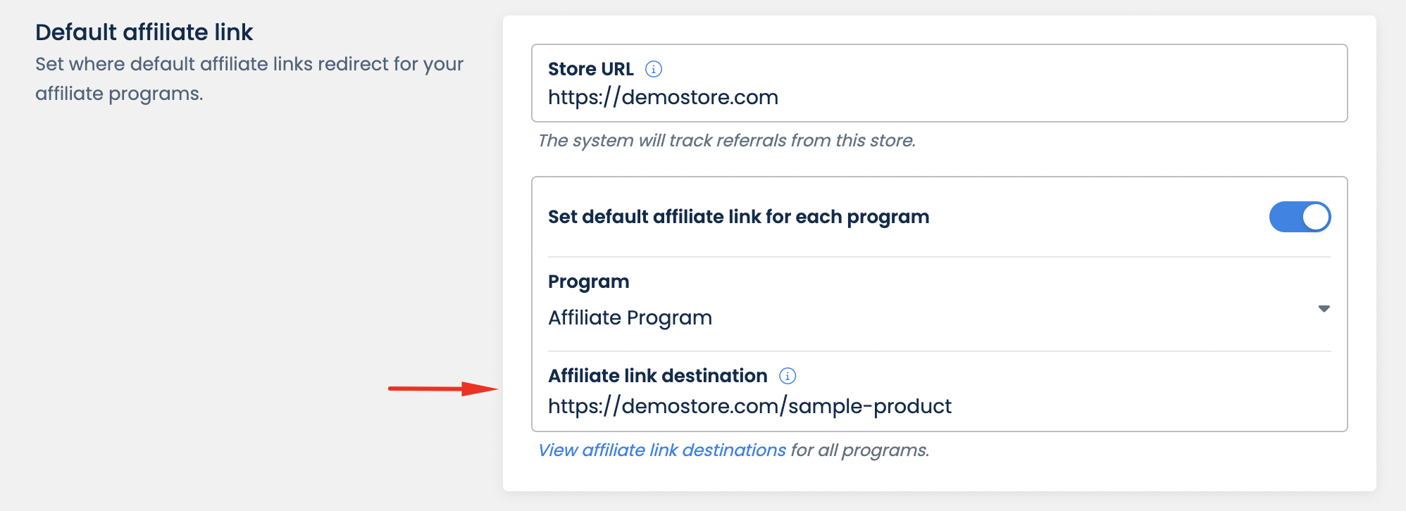
Task: Click the info icon beside Store URL
Action: click(654, 69)
